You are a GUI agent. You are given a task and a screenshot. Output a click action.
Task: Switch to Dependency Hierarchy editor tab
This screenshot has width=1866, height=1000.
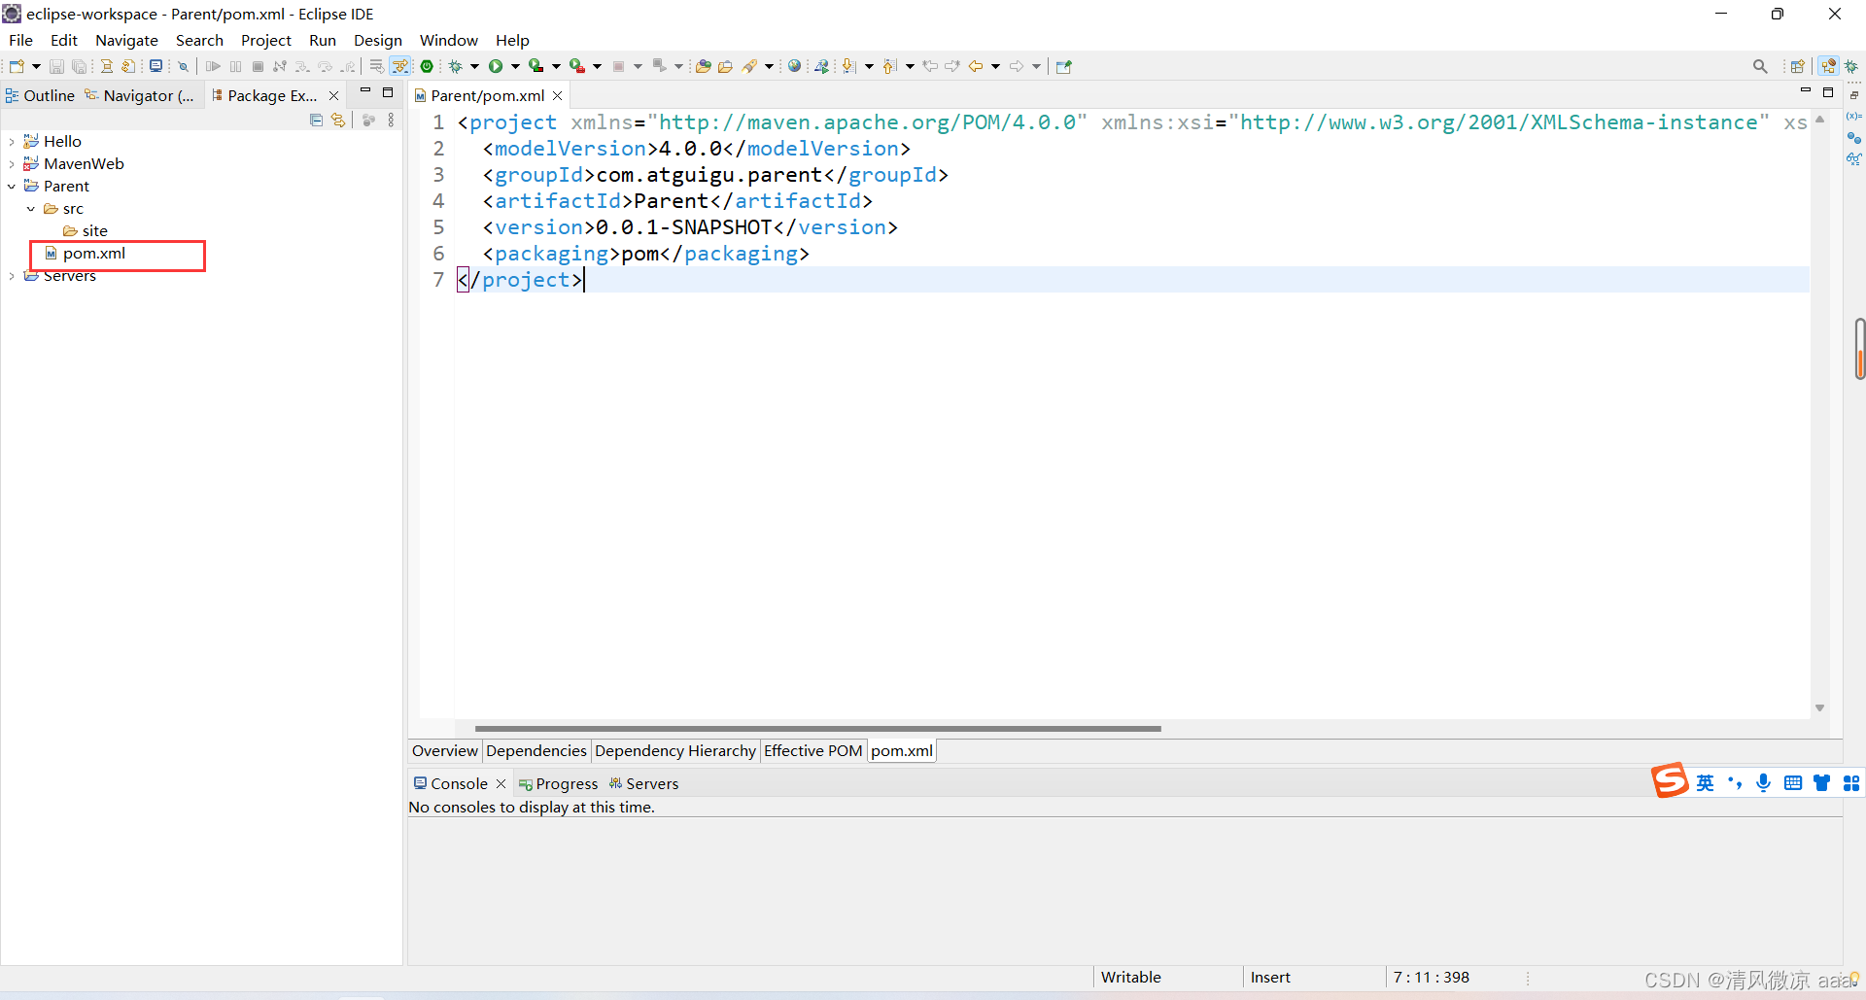pyautogui.click(x=674, y=750)
